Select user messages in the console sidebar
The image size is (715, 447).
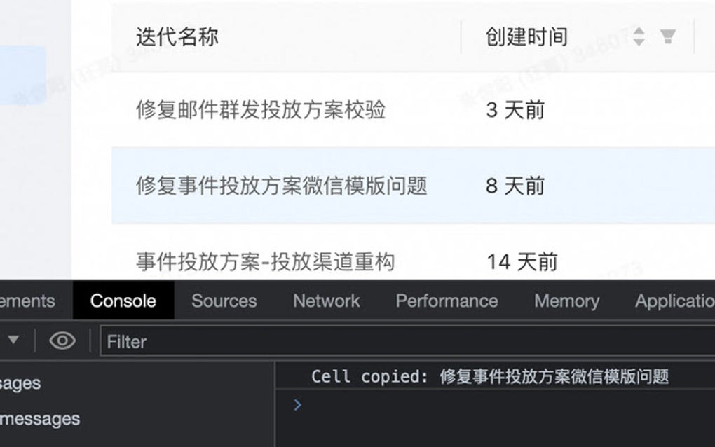pos(39,418)
